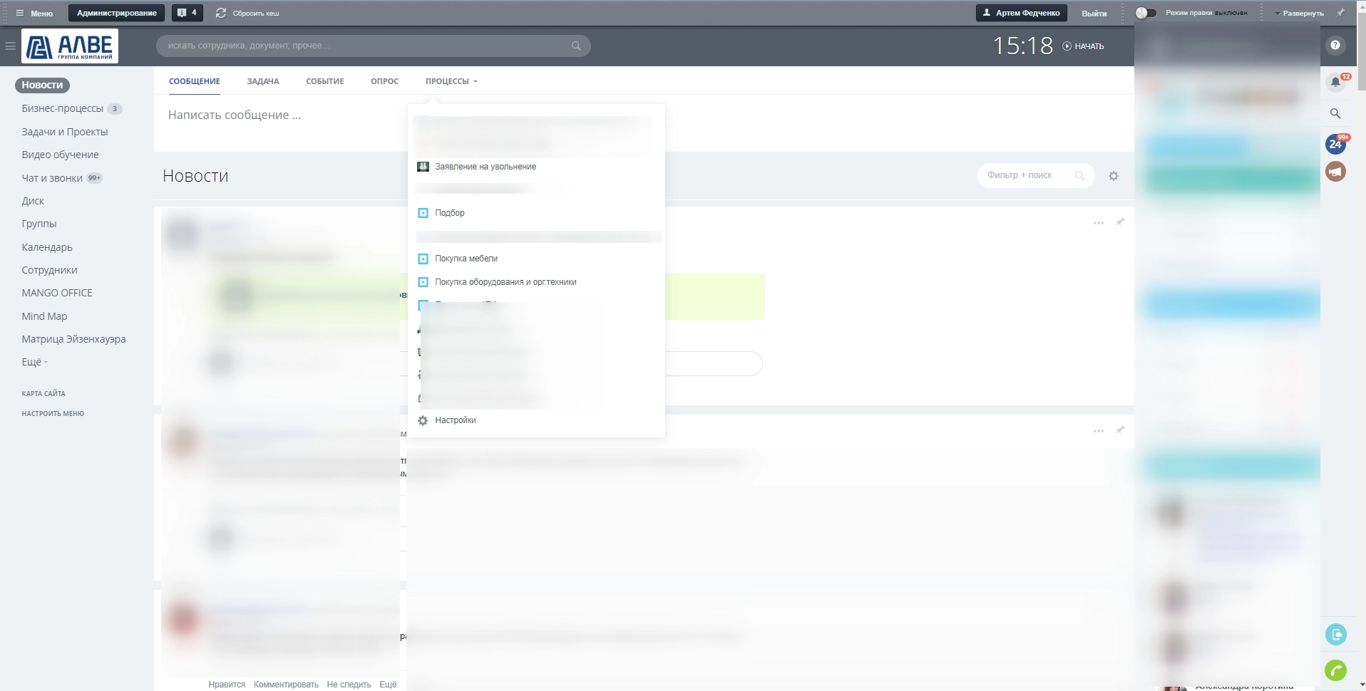Click the Администрирование button
Image resolution: width=1366 pixels, height=691 pixels.
click(x=116, y=13)
